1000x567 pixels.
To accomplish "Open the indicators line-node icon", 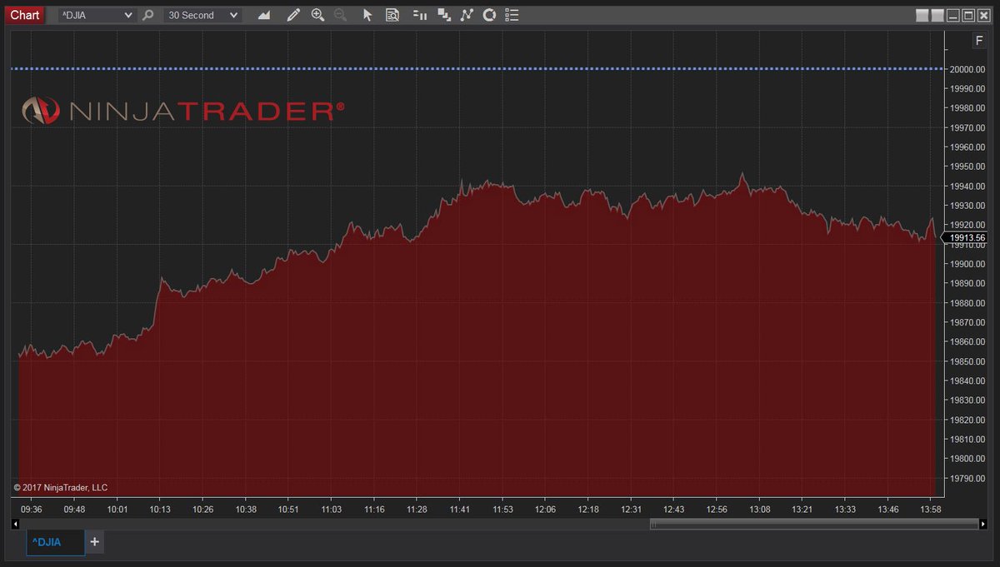I will tap(467, 15).
